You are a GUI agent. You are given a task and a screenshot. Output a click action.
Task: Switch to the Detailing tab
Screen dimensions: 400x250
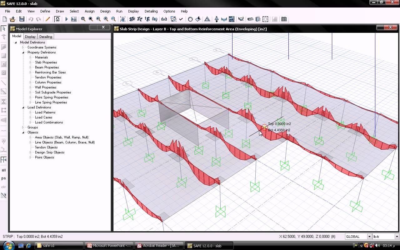(x=46, y=37)
